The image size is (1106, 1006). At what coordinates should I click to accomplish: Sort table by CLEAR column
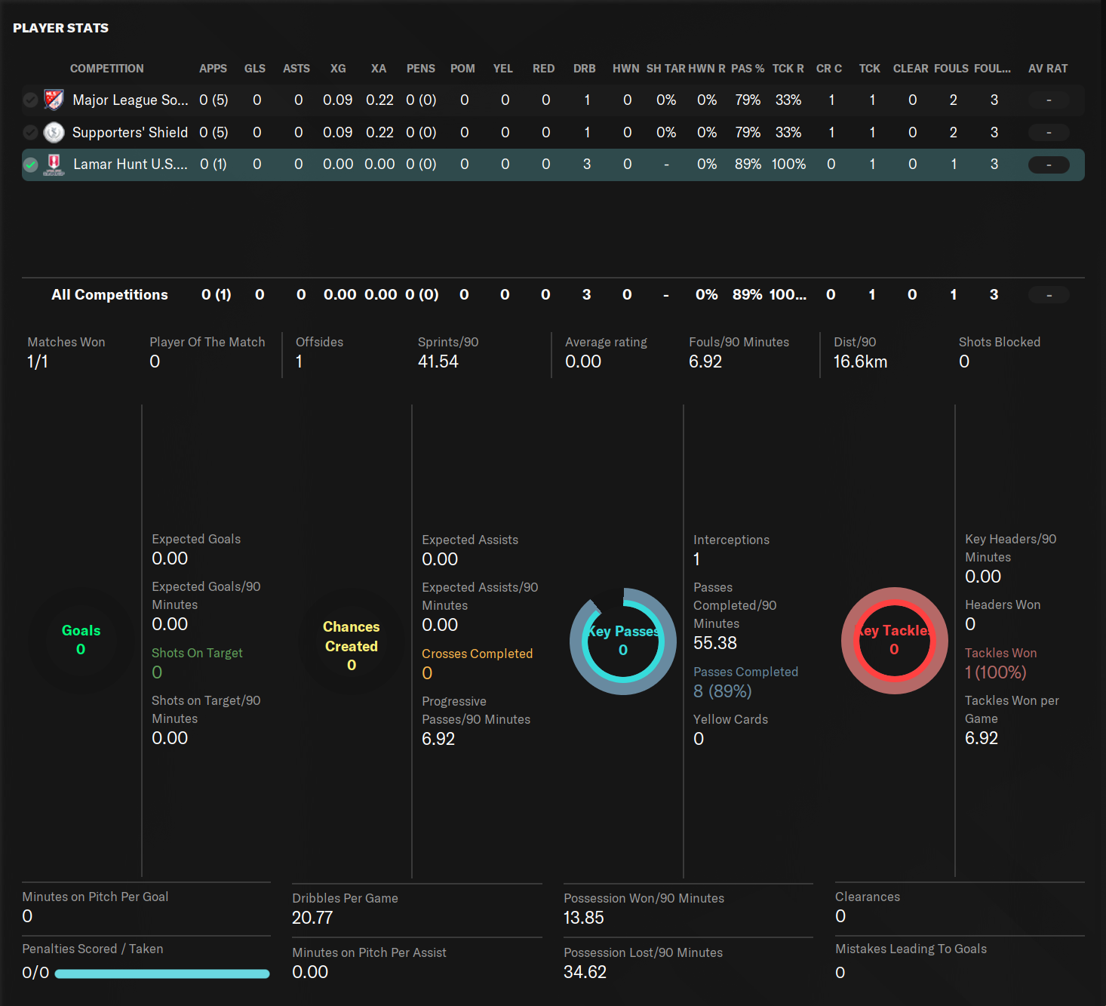point(911,69)
